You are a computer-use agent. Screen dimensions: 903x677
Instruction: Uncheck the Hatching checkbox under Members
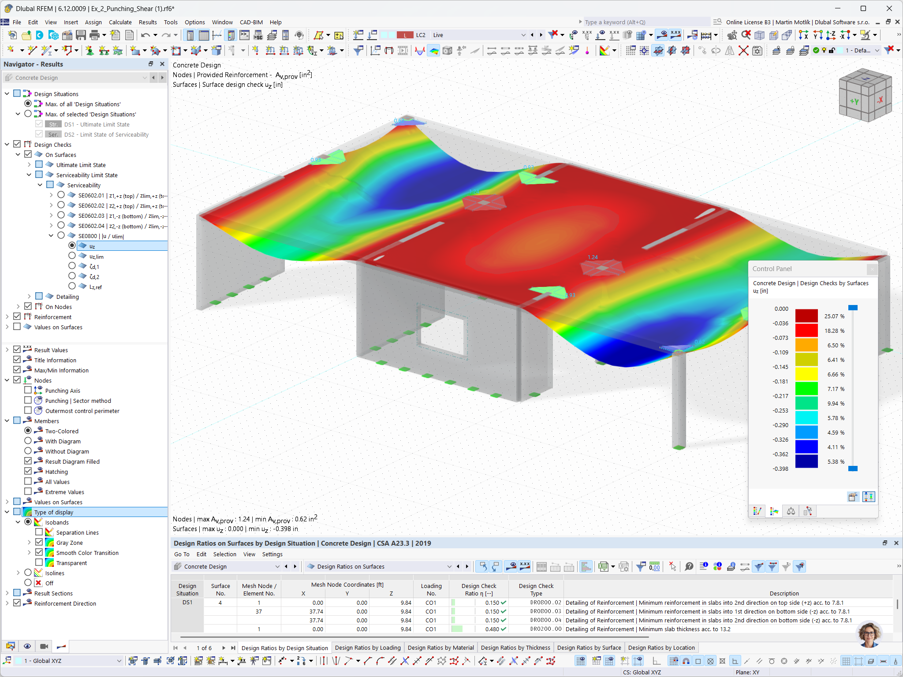(28, 471)
